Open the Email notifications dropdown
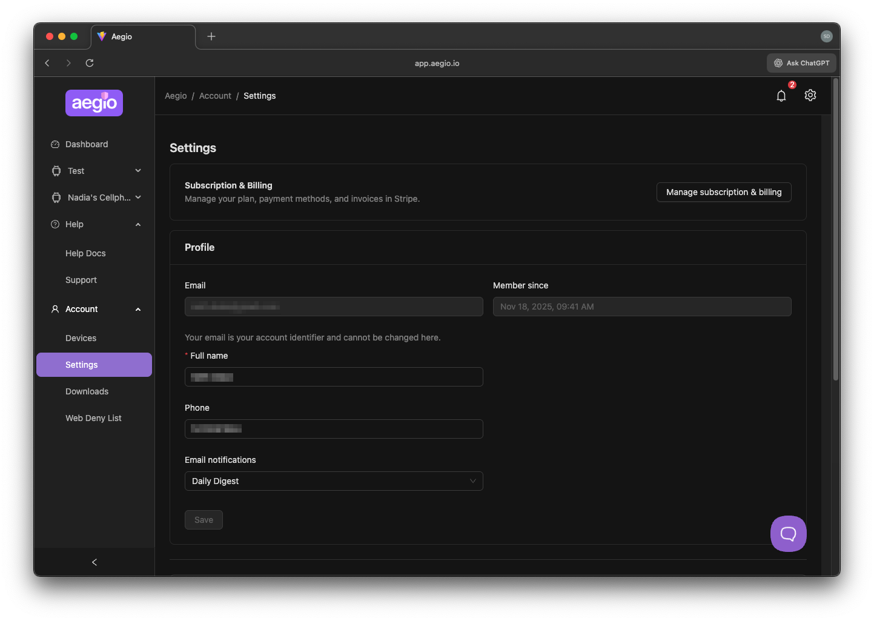This screenshot has width=874, height=621. click(x=334, y=481)
